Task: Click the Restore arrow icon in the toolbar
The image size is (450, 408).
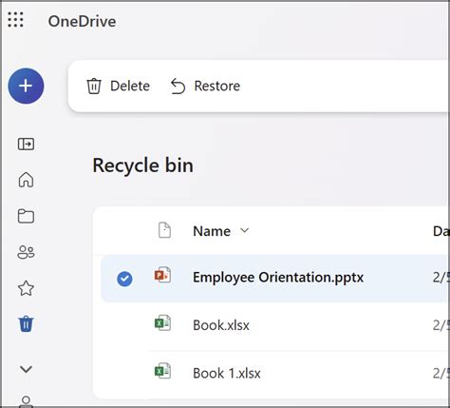Action: point(178,87)
